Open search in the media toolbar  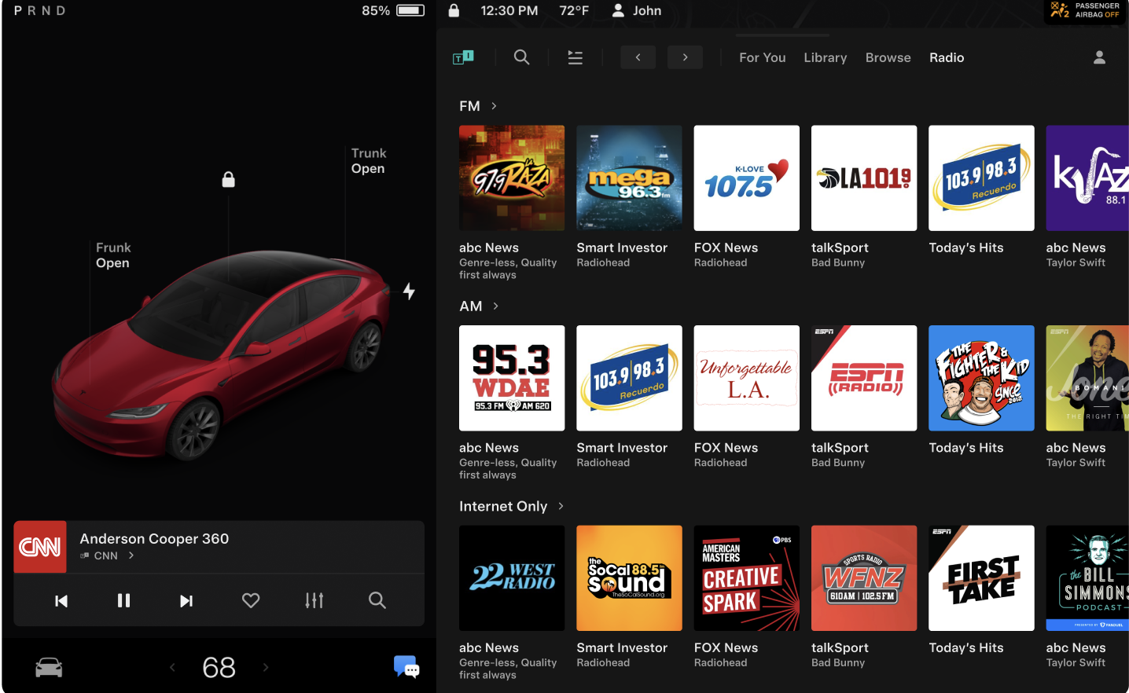pos(521,57)
